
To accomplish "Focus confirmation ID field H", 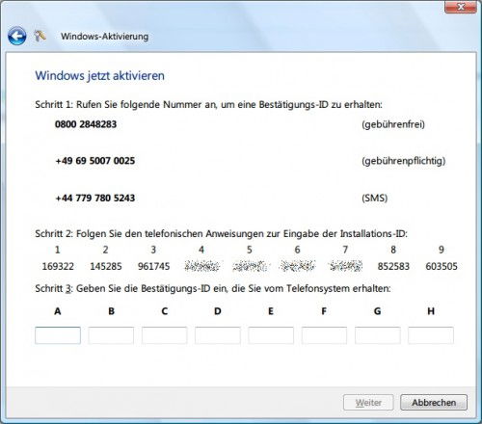I will (431, 335).
